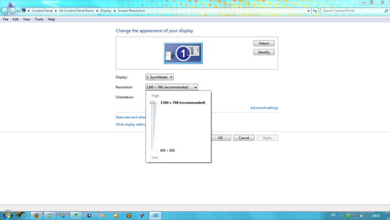
Task: Click the taskbar icon right of Firefox
Action: (x=50, y=216)
